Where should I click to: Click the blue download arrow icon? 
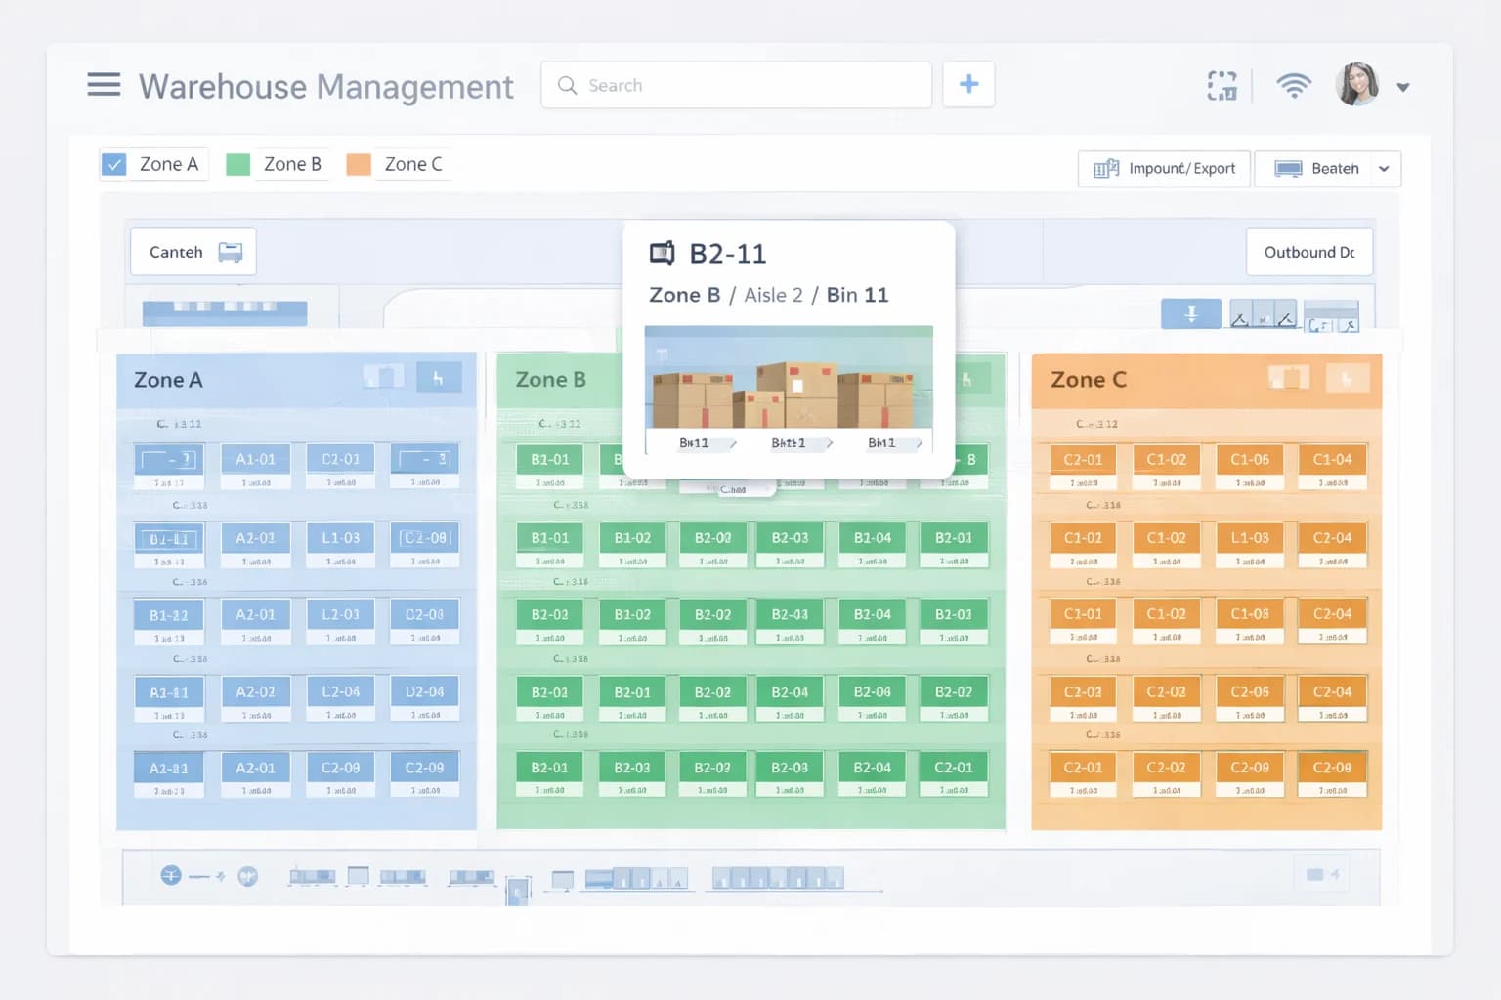click(x=1190, y=313)
